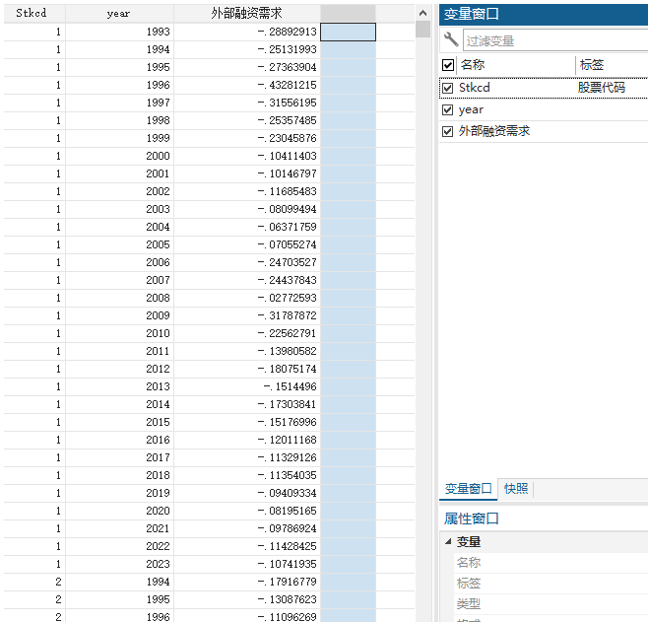Click the cell with value -.13087623

point(247,599)
